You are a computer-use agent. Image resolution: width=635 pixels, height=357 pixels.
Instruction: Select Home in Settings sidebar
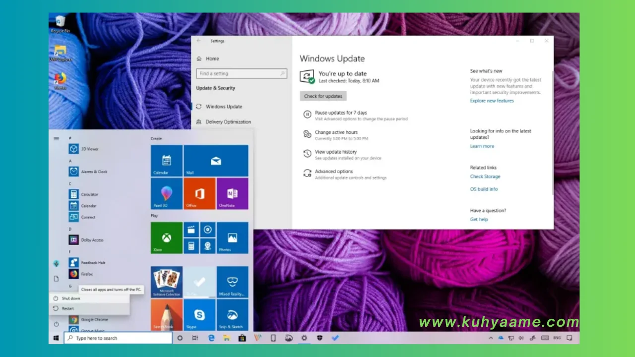point(208,59)
